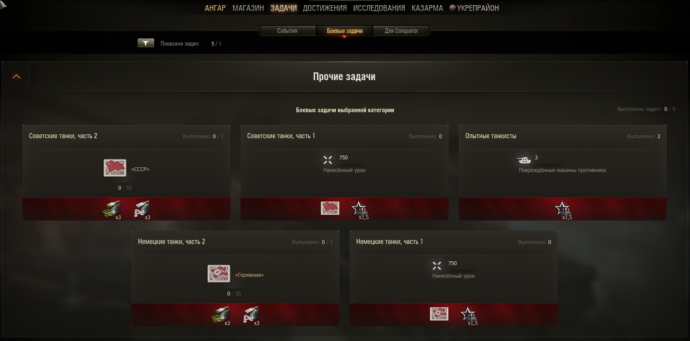Open the АНГАР menu
Image resolution: width=690 pixels, height=341 pixels.
click(215, 8)
